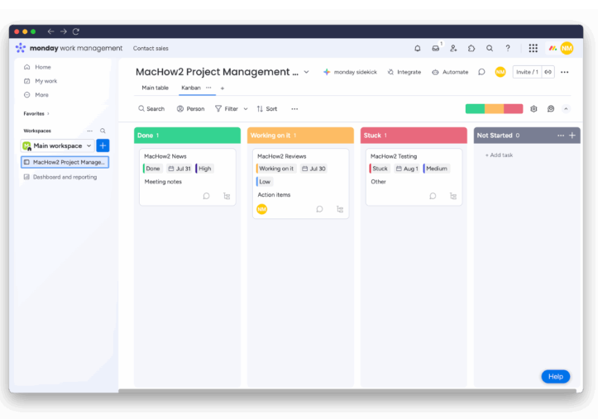Click the invite members icon in top bar
Image resolution: width=598 pixels, height=419 pixels.
[x=453, y=49]
